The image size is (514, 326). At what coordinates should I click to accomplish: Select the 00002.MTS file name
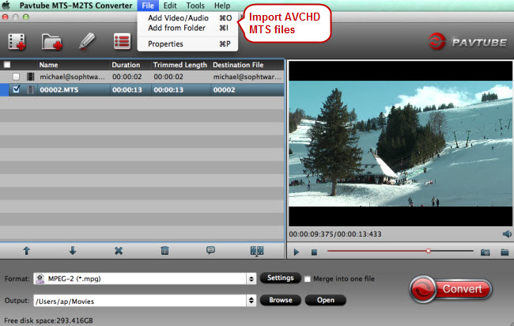tap(59, 90)
